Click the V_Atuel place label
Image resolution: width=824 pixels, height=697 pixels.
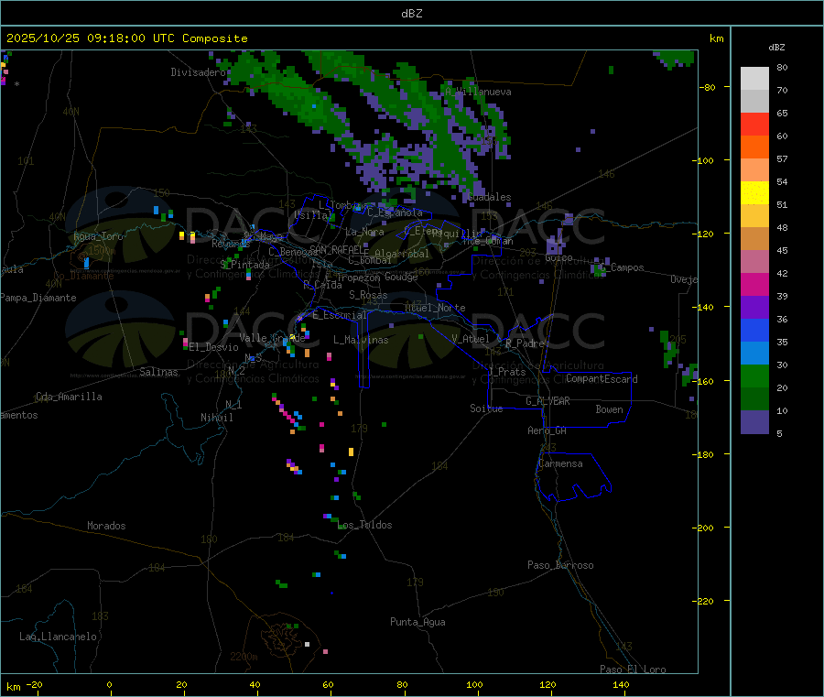click(x=471, y=339)
